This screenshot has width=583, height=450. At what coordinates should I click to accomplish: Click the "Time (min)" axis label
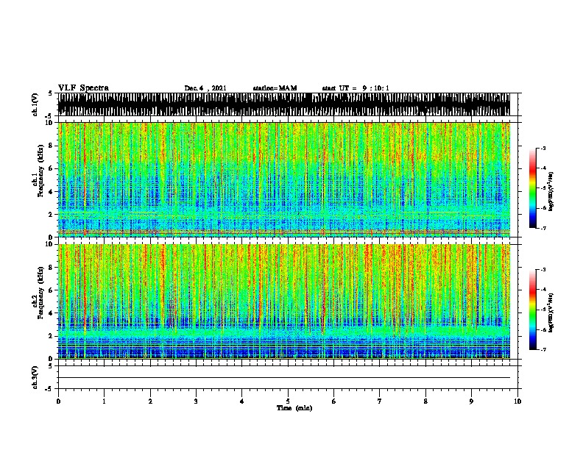pos(294,408)
